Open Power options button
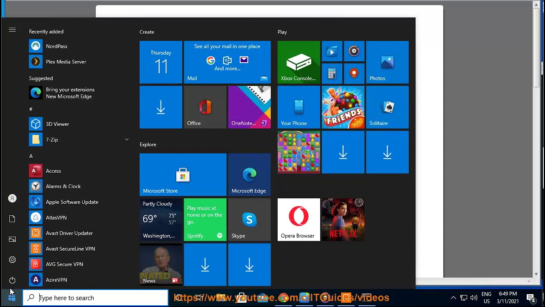Image resolution: width=545 pixels, height=307 pixels. (x=12, y=280)
